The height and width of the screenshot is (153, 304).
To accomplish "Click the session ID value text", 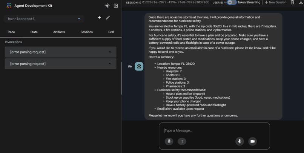I will (x=176, y=2).
